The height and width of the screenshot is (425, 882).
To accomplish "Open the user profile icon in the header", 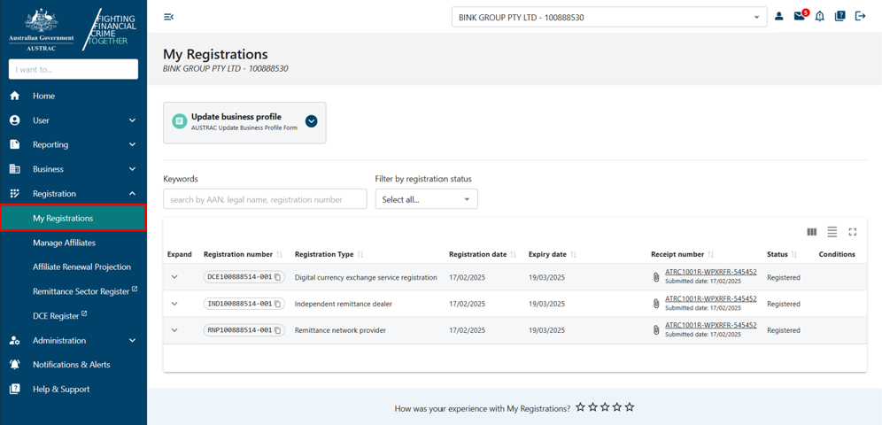I will [779, 16].
